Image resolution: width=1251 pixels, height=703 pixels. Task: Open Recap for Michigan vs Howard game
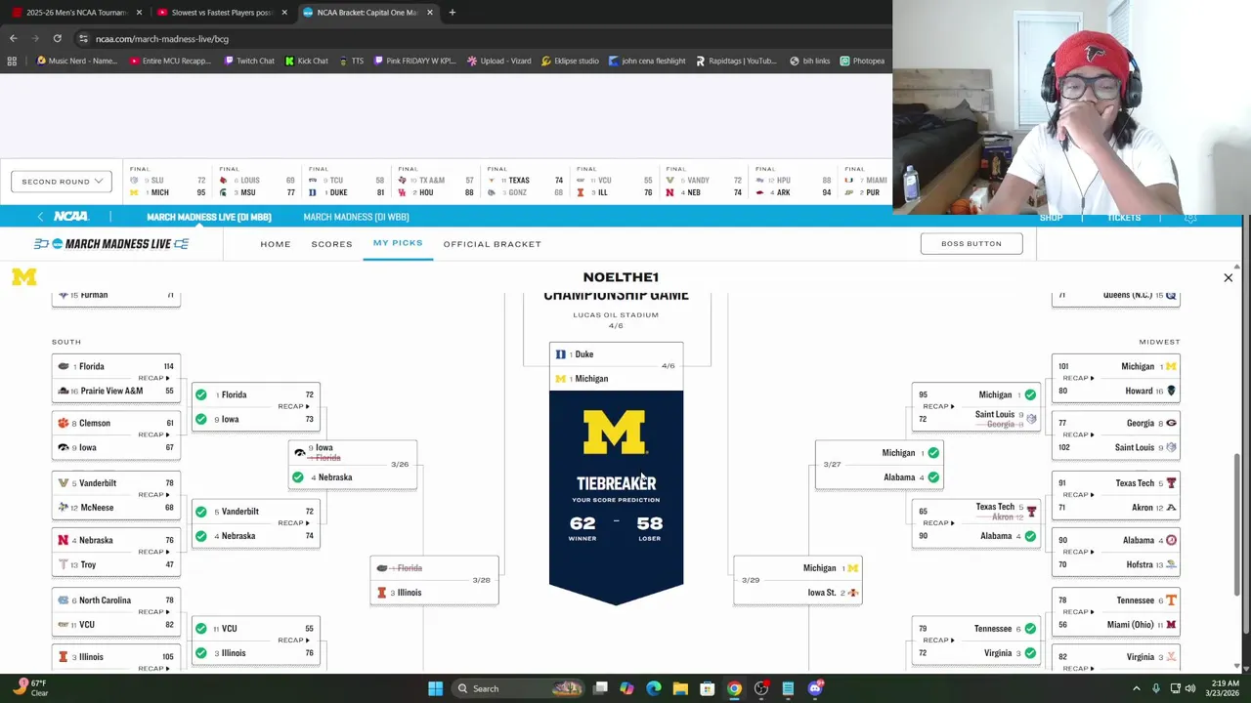[x=1077, y=379]
